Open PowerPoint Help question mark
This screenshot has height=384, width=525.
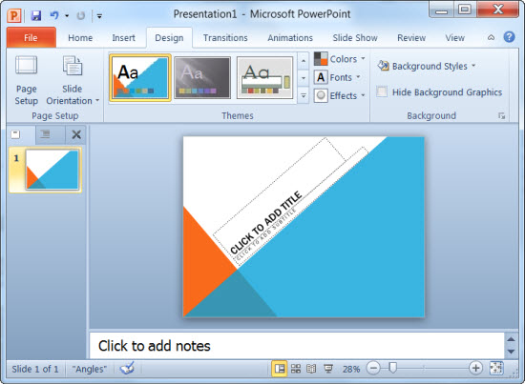point(509,37)
